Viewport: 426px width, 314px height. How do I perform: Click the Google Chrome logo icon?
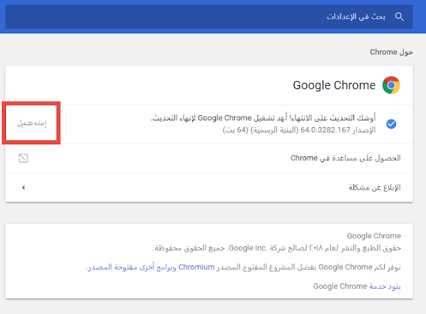[391, 85]
